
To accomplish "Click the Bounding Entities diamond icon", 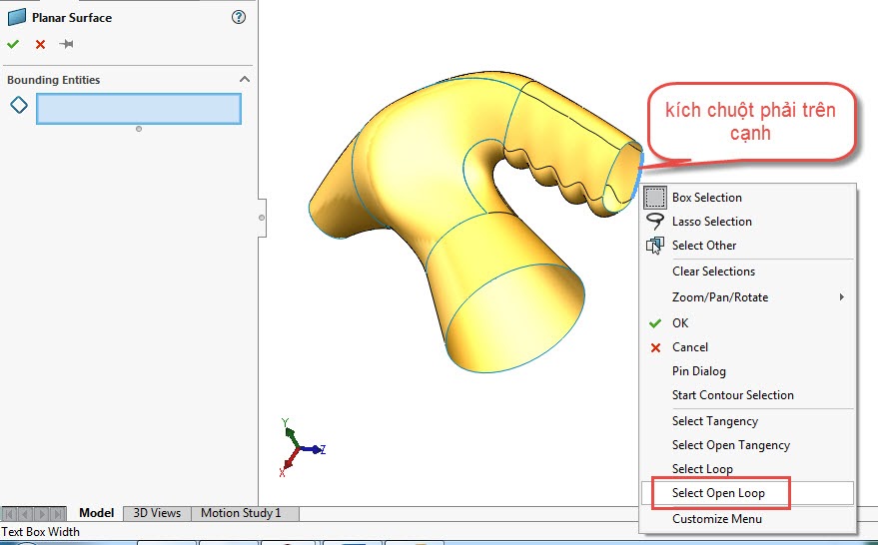I will tap(19, 105).
